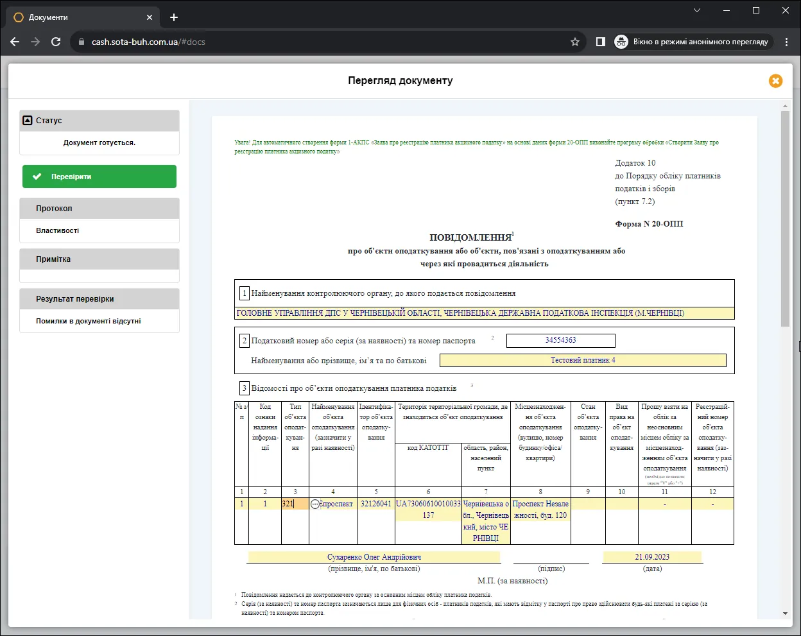Close the document preview with orange X
Image resolution: width=801 pixels, height=636 pixels.
775,81
